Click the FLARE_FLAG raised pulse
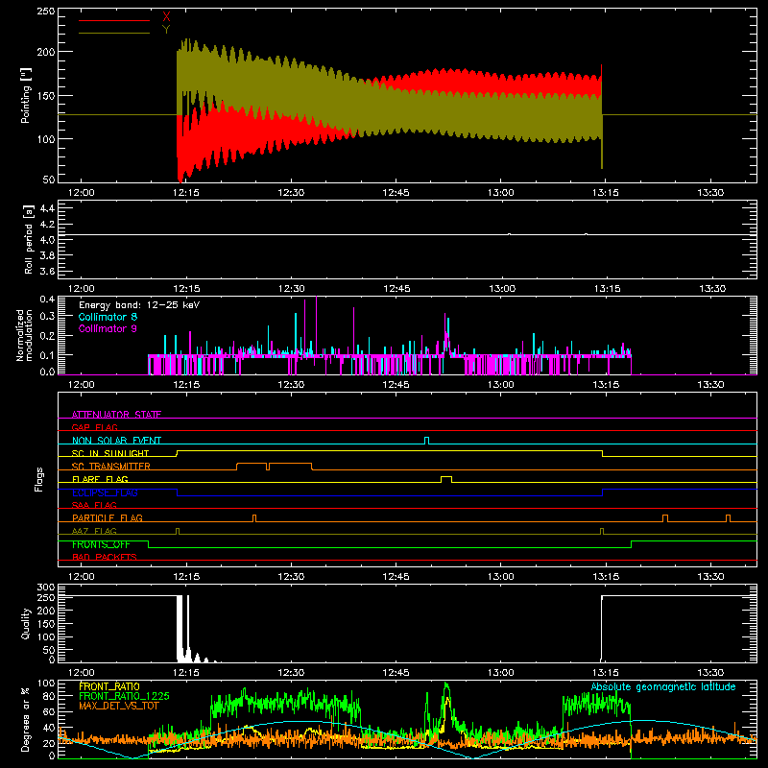Viewport: 768px width, 768px height. pos(446,479)
